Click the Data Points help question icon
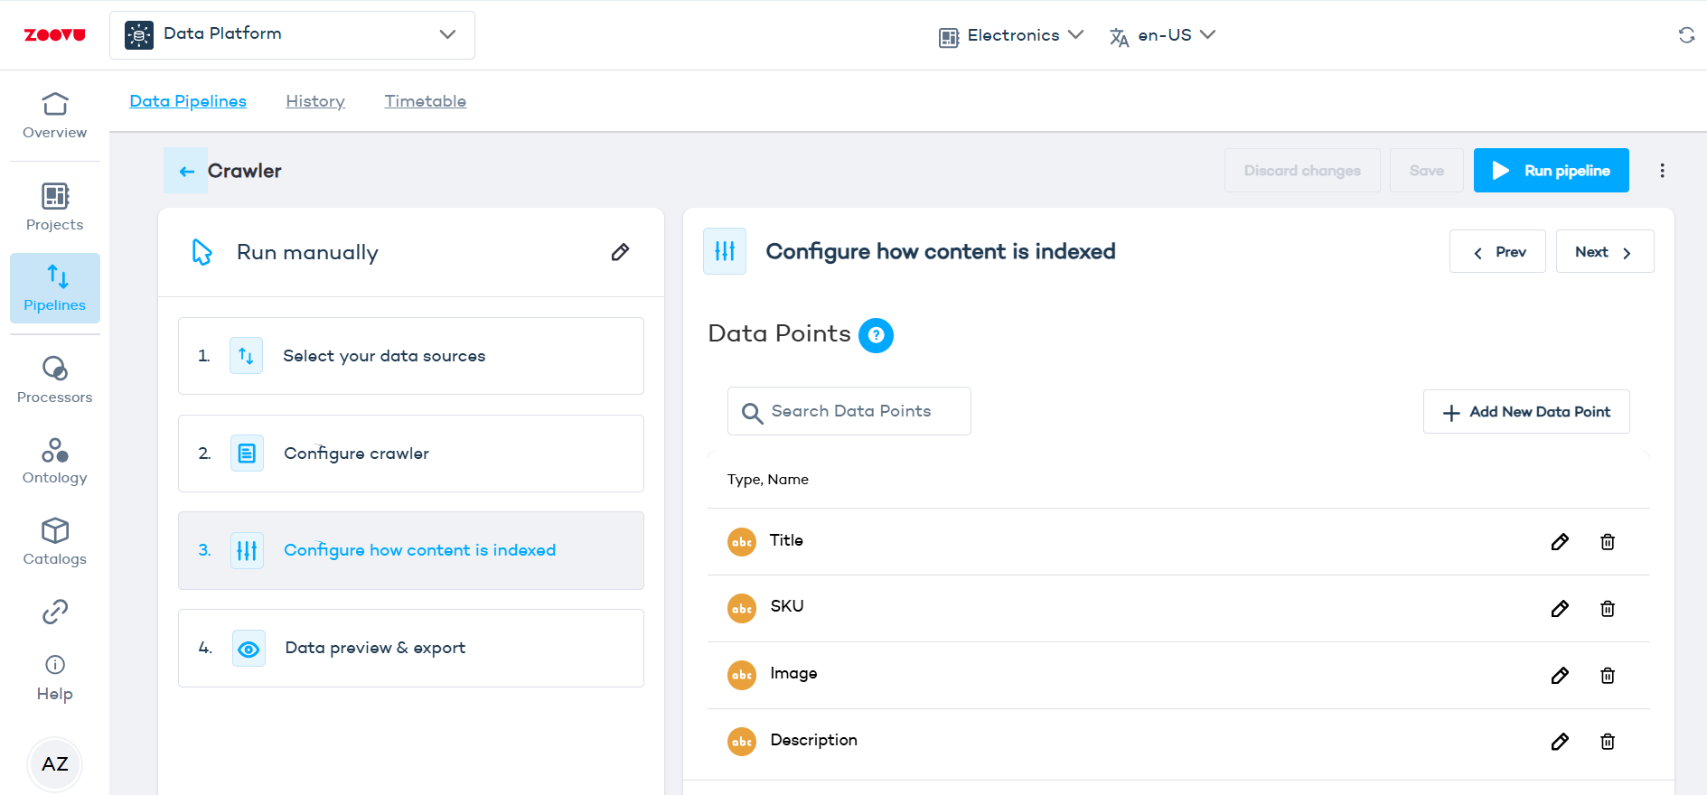The width and height of the screenshot is (1707, 795). click(875, 335)
